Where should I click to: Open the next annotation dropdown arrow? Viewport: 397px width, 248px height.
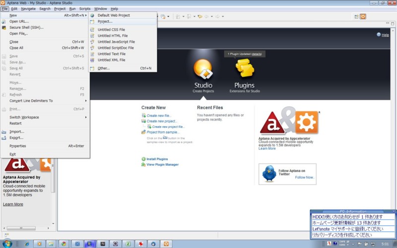pos(183,17)
